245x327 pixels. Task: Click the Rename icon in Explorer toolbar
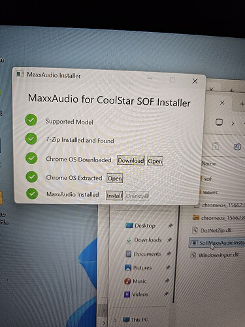pos(237,146)
